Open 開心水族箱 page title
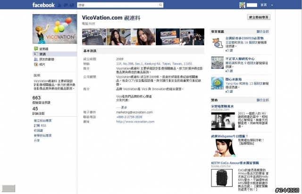This screenshot has width=302, height=194. click(234, 79)
